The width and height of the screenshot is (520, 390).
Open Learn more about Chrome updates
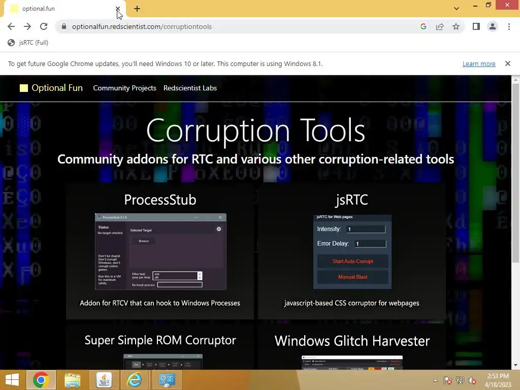[x=479, y=63]
